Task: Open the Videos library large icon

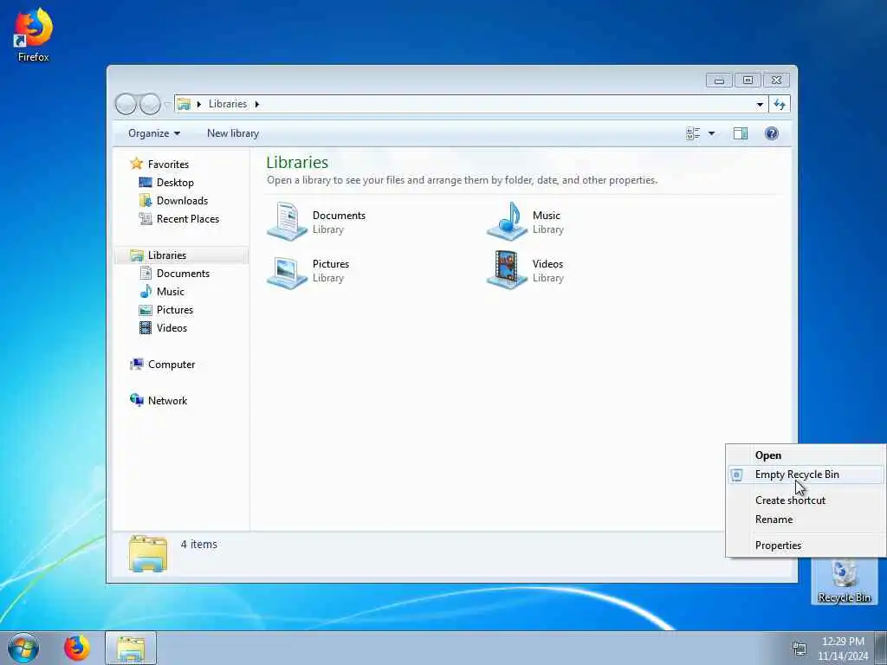Action: coord(508,271)
